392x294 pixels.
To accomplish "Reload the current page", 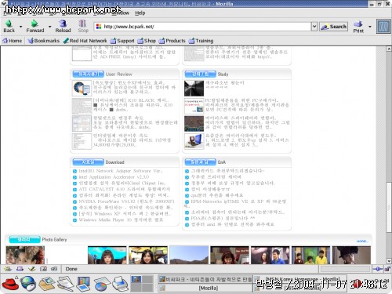I will [x=63, y=26].
